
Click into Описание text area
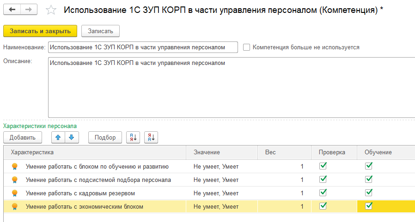(x=232, y=88)
